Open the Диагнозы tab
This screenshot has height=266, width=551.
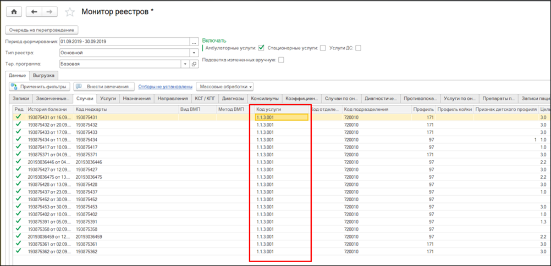(x=234, y=99)
